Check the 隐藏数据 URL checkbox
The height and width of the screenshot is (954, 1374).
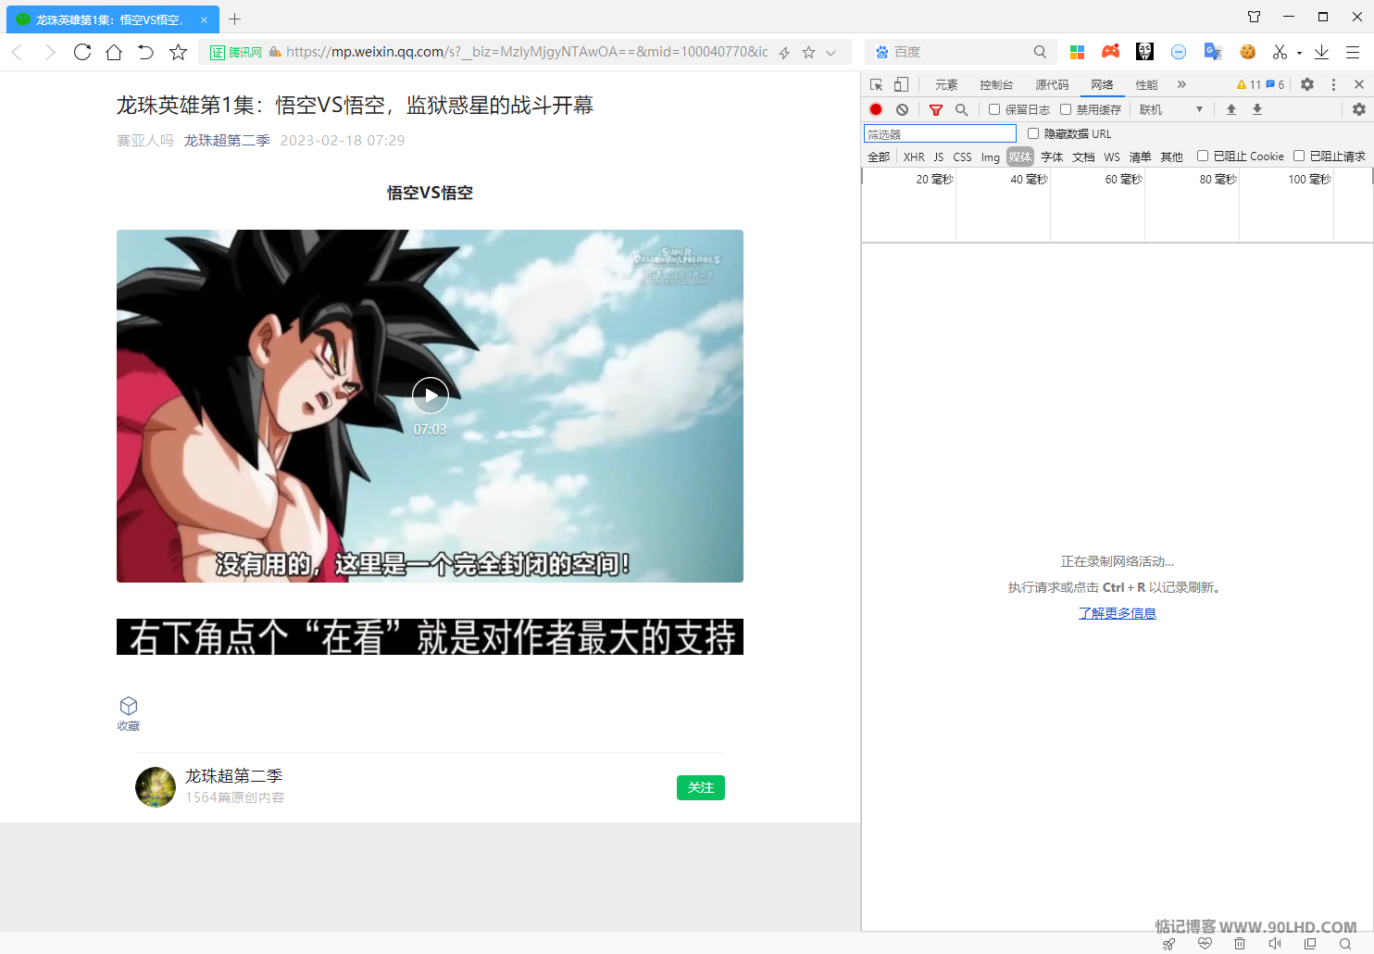pos(1033,133)
